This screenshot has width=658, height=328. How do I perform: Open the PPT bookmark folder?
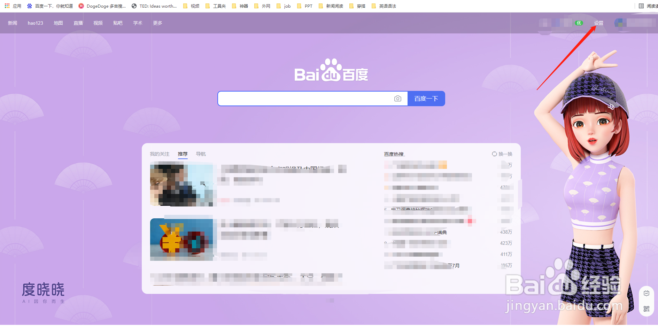click(x=305, y=6)
